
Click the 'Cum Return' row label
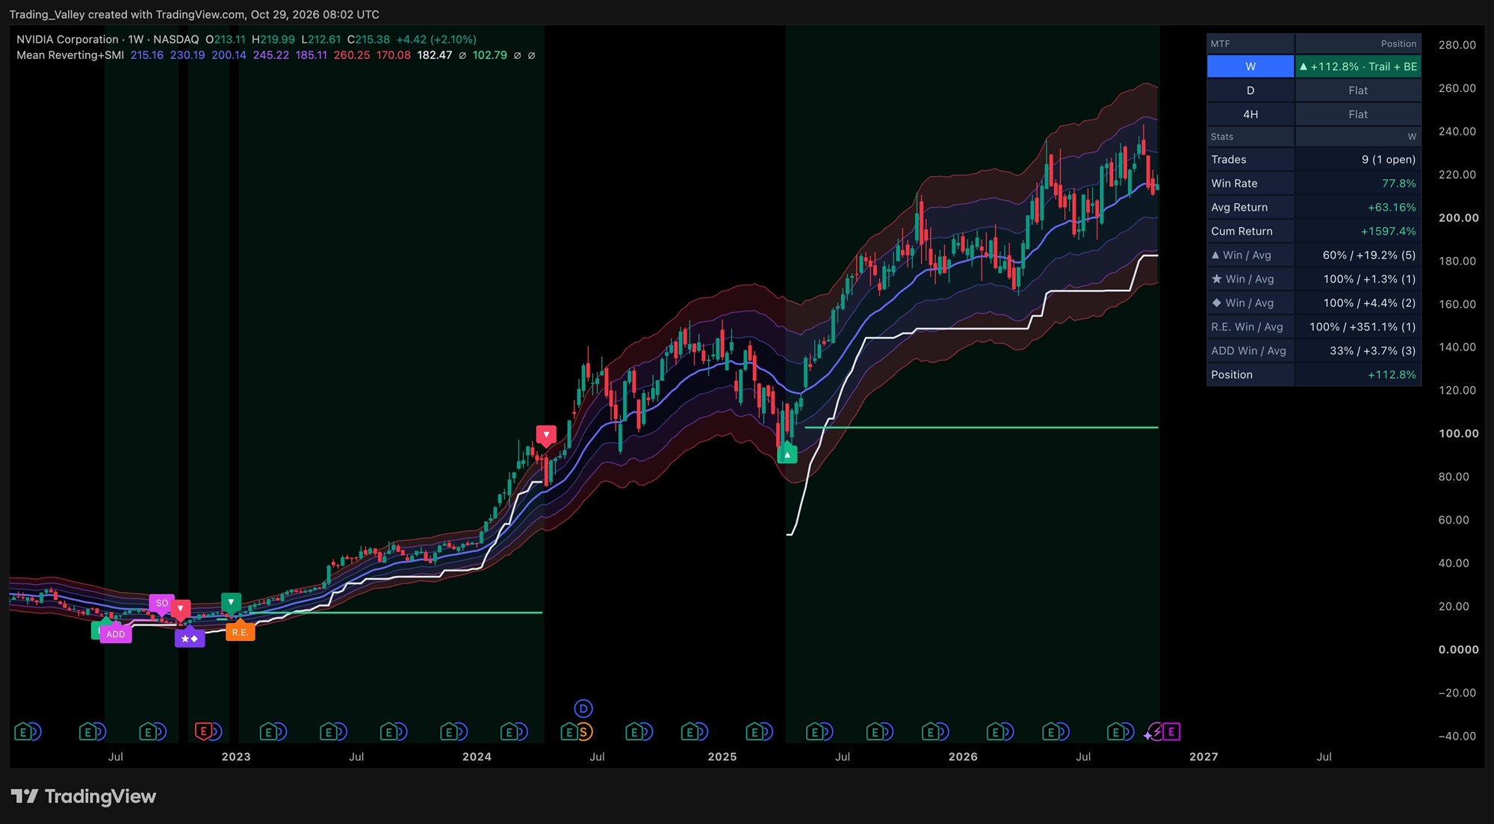pyautogui.click(x=1242, y=231)
